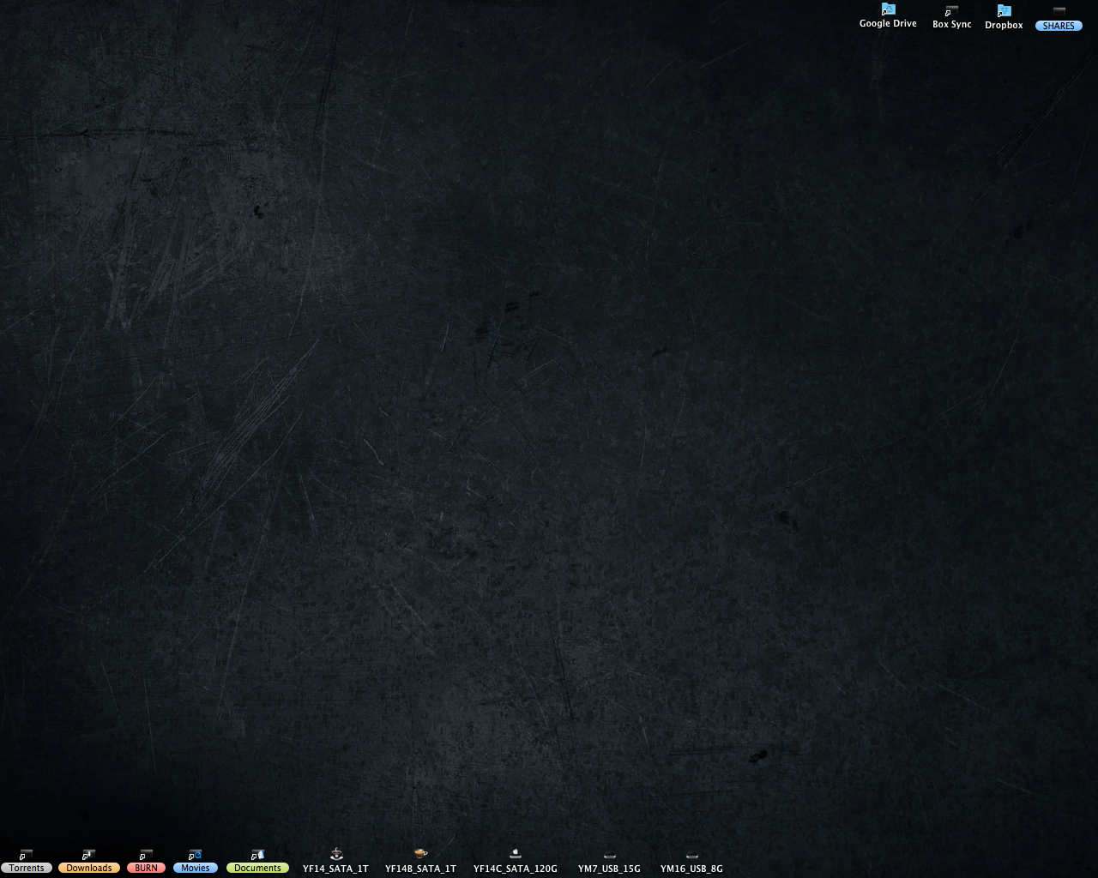
Task: Select the Box Sync alias icon
Action: pyautogui.click(x=951, y=10)
